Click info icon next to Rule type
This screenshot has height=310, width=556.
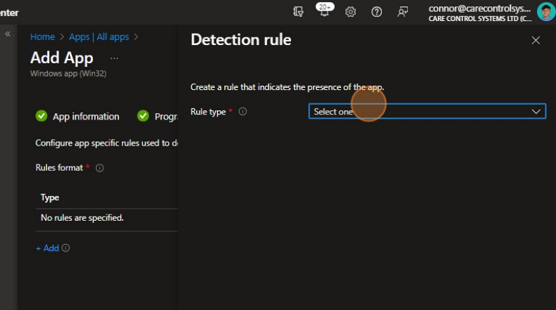pyautogui.click(x=243, y=112)
